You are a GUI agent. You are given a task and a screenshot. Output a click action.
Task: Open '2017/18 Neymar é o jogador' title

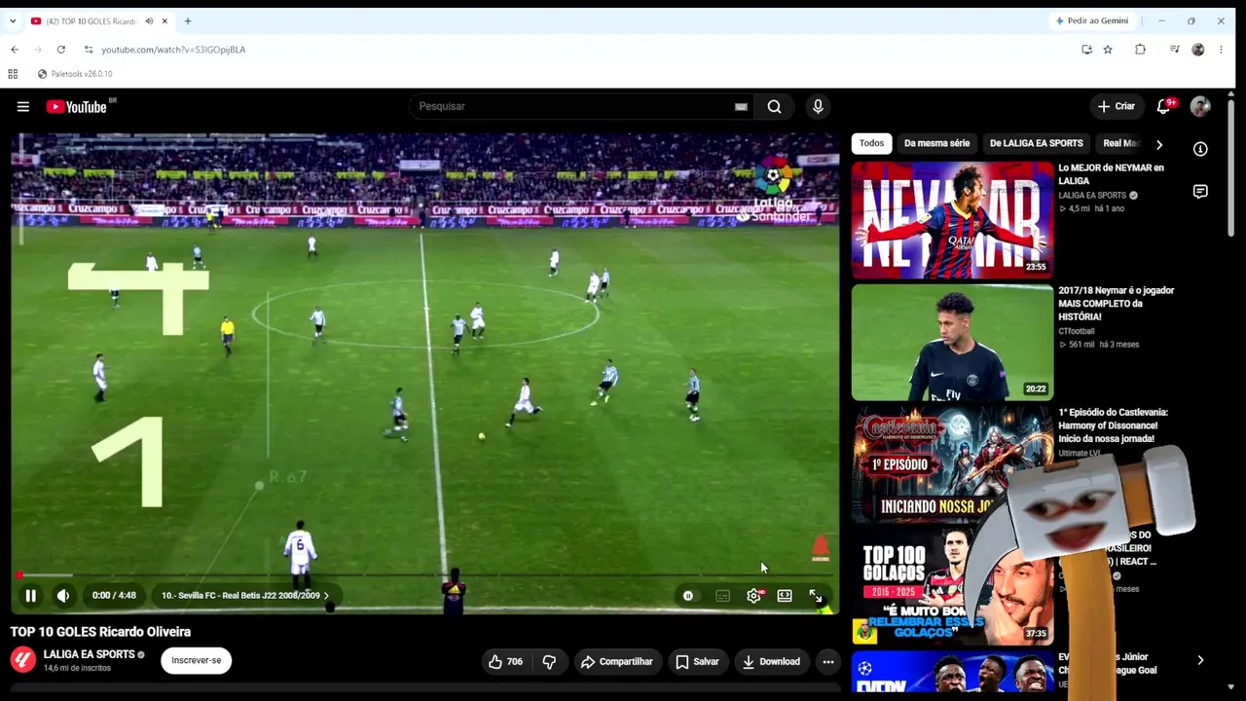tap(1117, 303)
